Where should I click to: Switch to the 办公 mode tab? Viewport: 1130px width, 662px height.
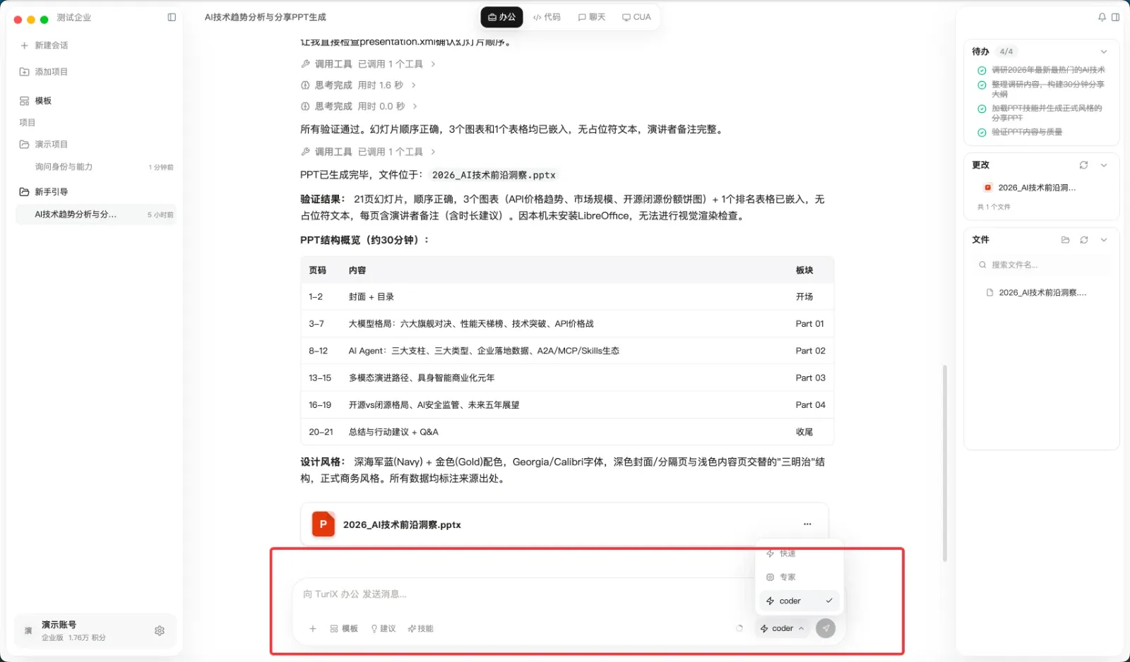pos(502,18)
